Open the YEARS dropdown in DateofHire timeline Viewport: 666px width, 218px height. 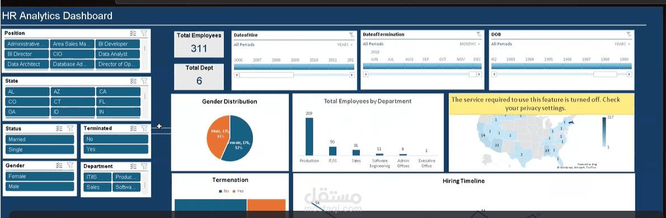pos(345,45)
